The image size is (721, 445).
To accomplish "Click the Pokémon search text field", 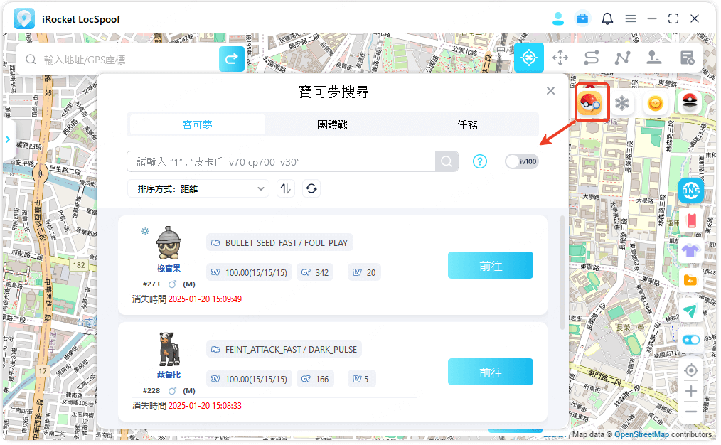I will [281, 162].
